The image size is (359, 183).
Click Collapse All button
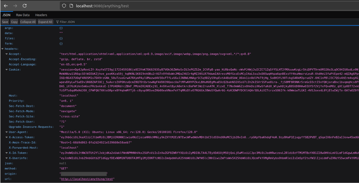click(x=28, y=22)
